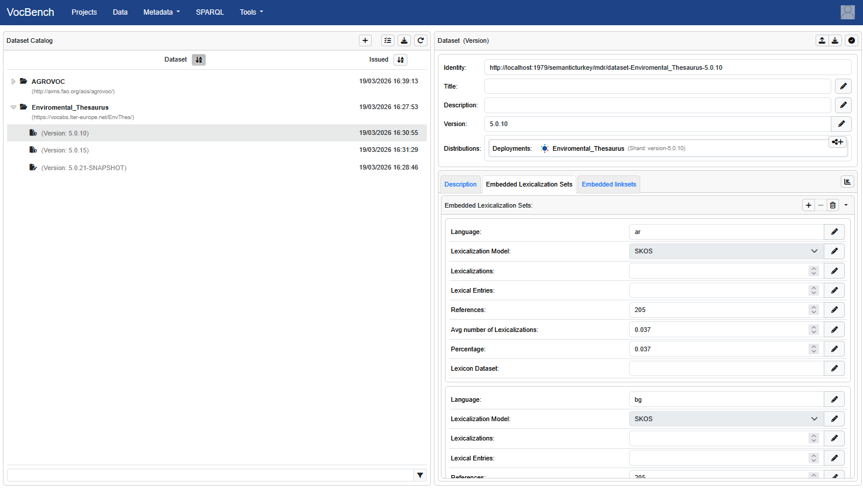Go to VocBench home logo
The image size is (863, 488).
(x=30, y=12)
